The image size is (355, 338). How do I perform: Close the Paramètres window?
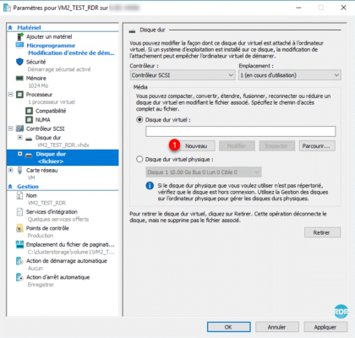point(343,8)
